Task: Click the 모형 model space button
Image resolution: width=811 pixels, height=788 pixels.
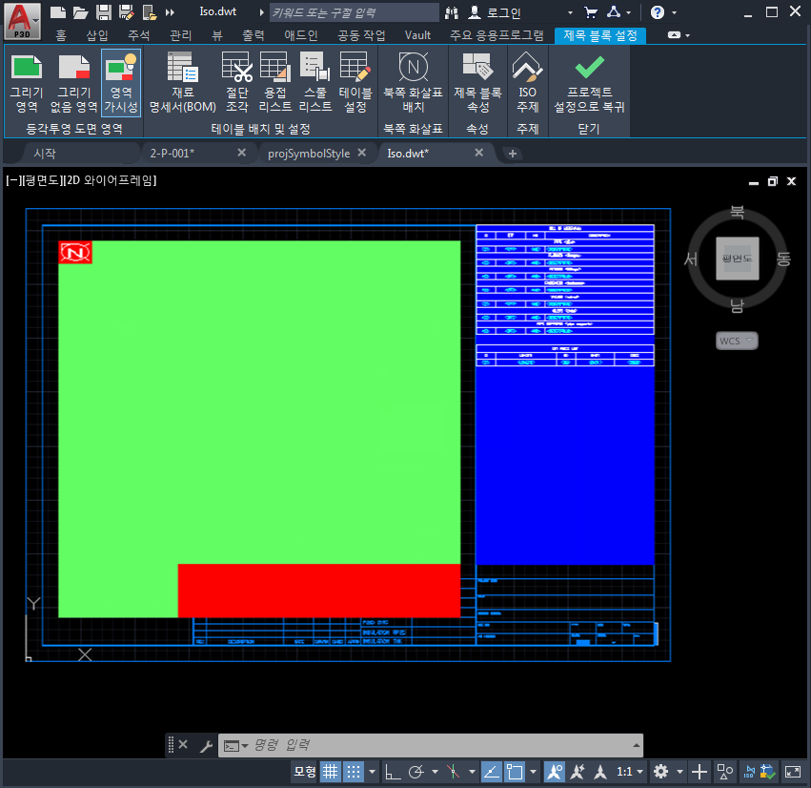Action: coord(305,772)
